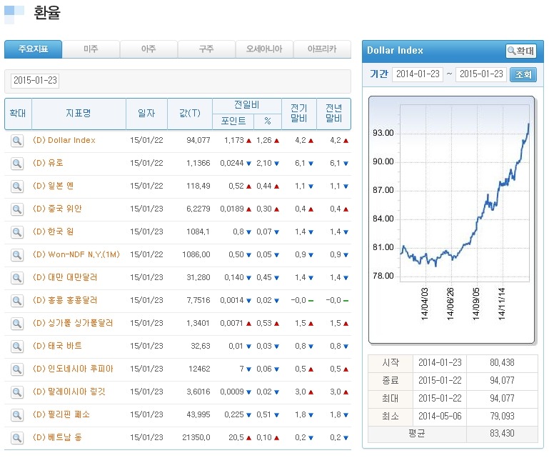Click magnifier for 필리핀 페소 row
Image resolution: width=549 pixels, height=458 pixels.
click(x=17, y=414)
